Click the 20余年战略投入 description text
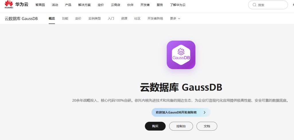Image resolution: width=294 pixels, height=140 pixels. tap(180, 100)
